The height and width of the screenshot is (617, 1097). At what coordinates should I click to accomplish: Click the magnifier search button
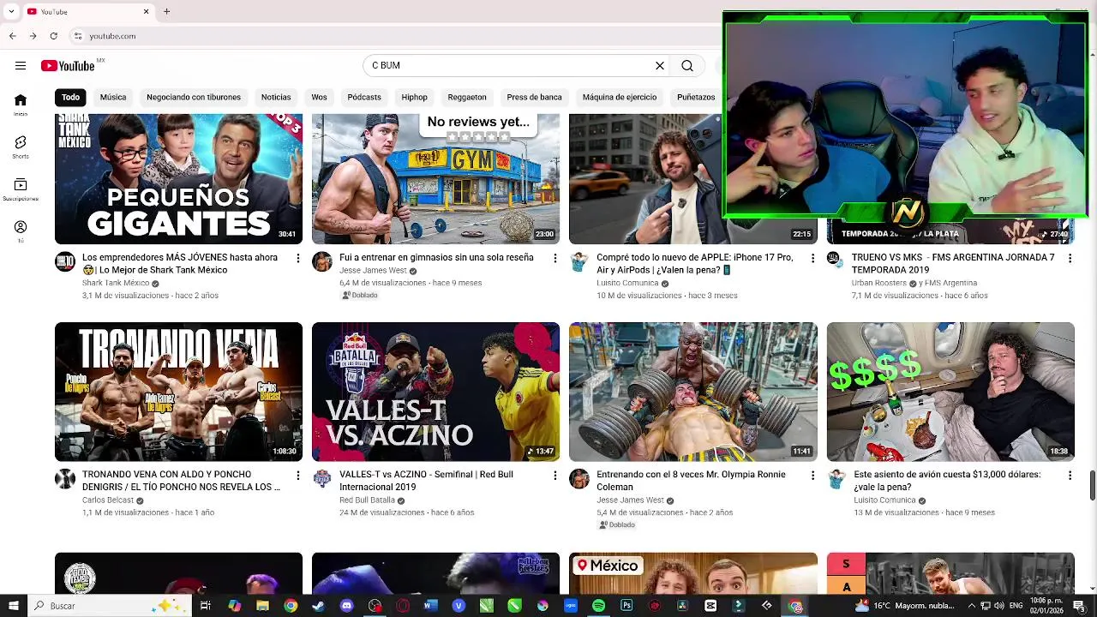click(687, 65)
